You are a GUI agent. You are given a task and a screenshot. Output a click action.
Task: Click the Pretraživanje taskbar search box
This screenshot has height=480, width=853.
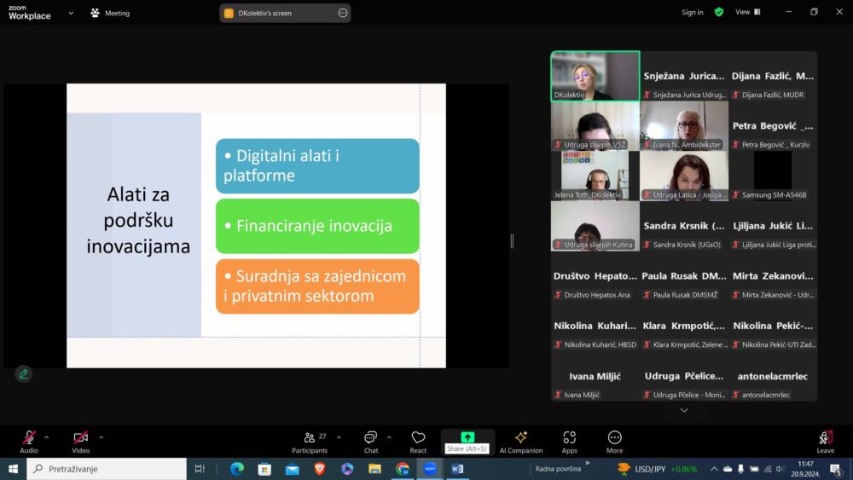tap(107, 469)
